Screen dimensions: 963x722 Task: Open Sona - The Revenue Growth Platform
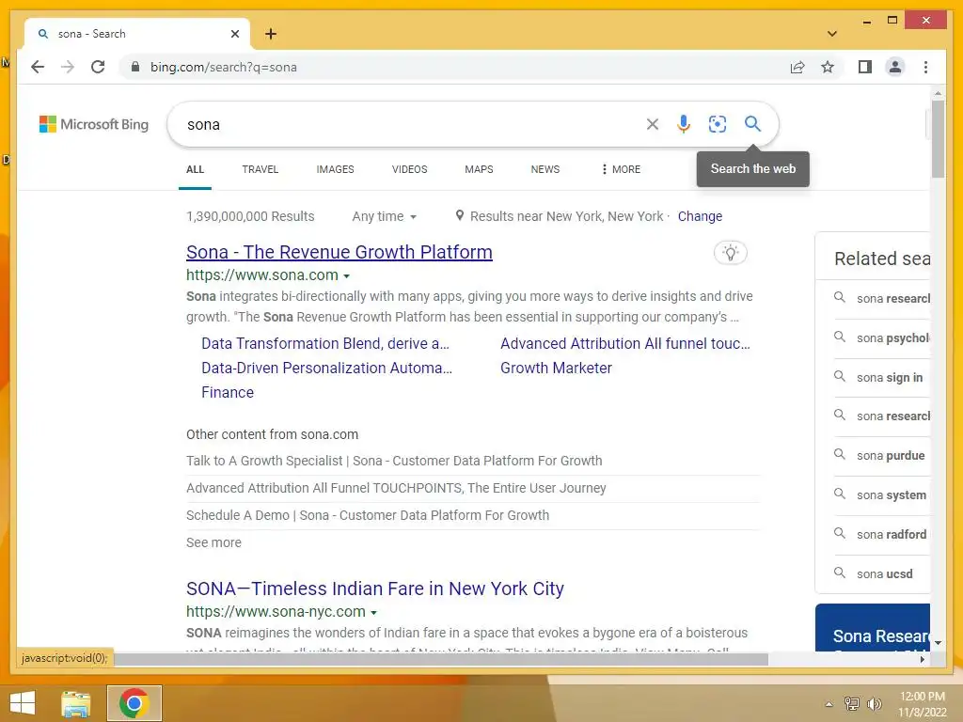click(x=339, y=252)
